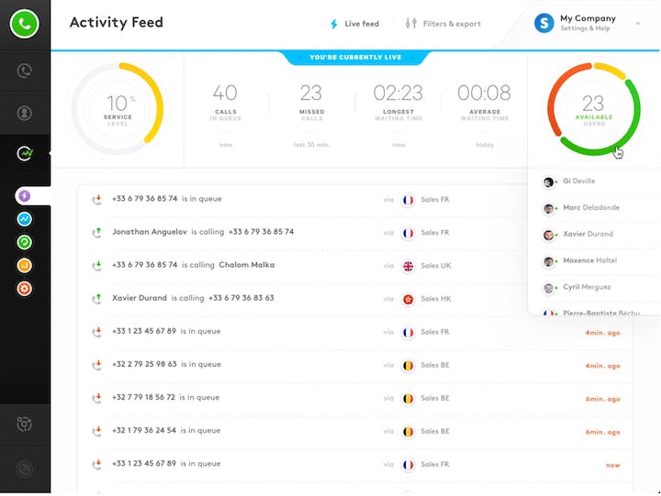Click the dimmed bottom sidebar circle icon
The image size is (661, 496).
[x=25, y=468]
